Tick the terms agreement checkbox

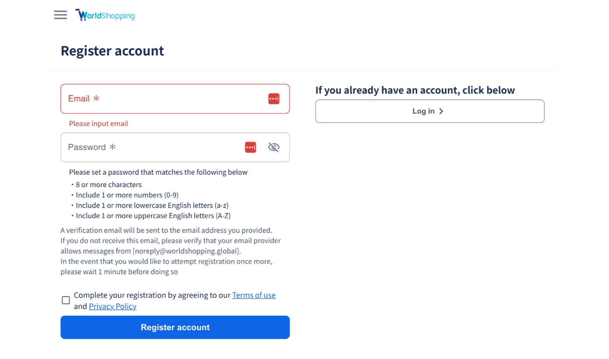coord(66,300)
